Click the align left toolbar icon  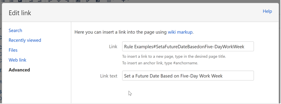[x=50, y=1]
